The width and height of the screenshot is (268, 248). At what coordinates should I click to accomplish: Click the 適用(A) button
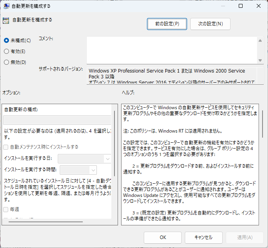click(x=245, y=237)
